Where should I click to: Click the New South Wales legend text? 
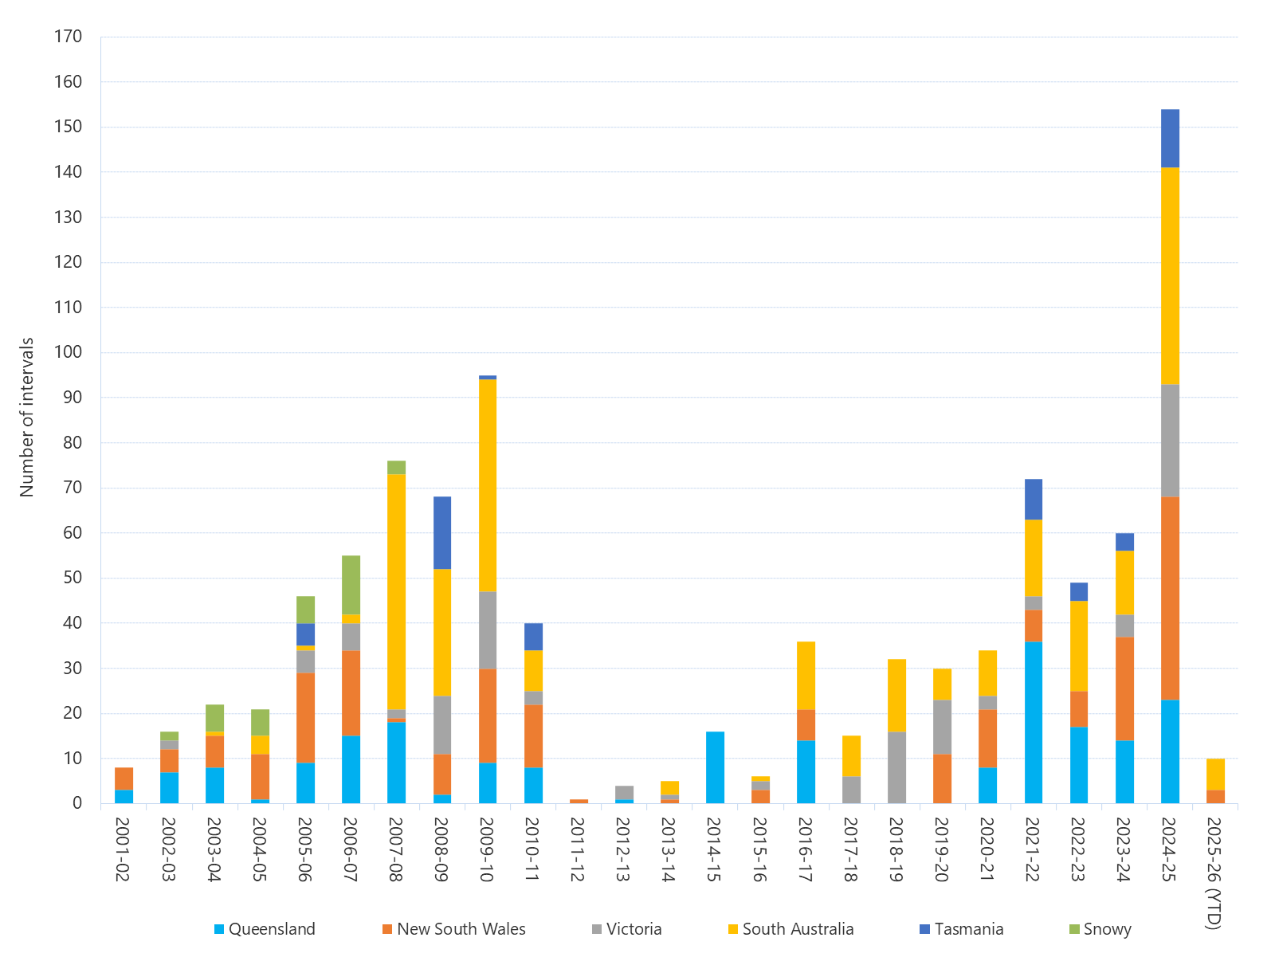(461, 929)
